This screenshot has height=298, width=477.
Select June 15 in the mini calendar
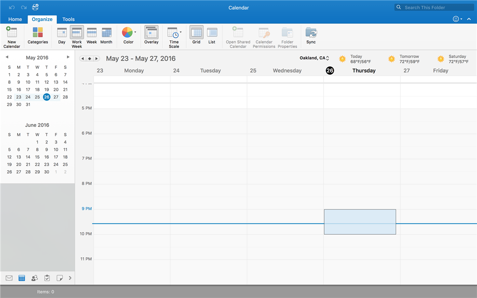[x=37, y=157]
